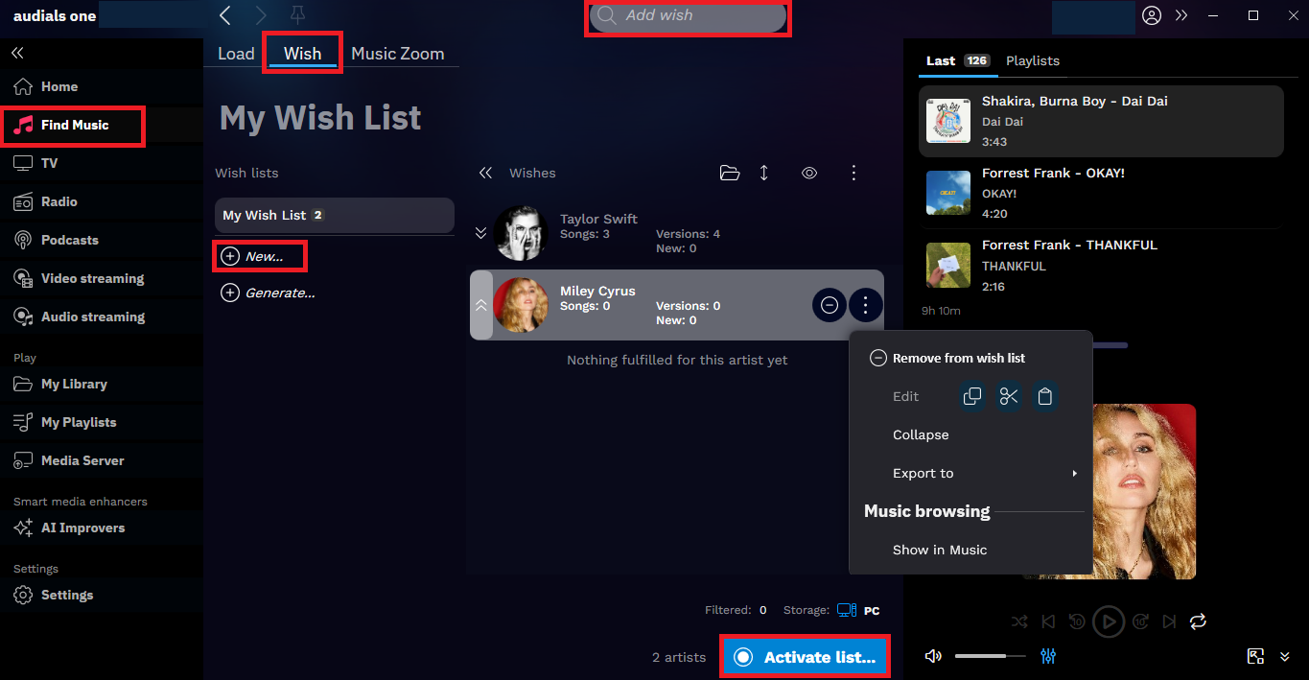Collapse the Miley Cyrus artist entry

tap(481, 305)
